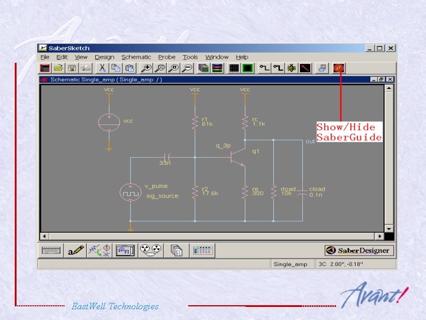Open the Edit menu

point(62,57)
